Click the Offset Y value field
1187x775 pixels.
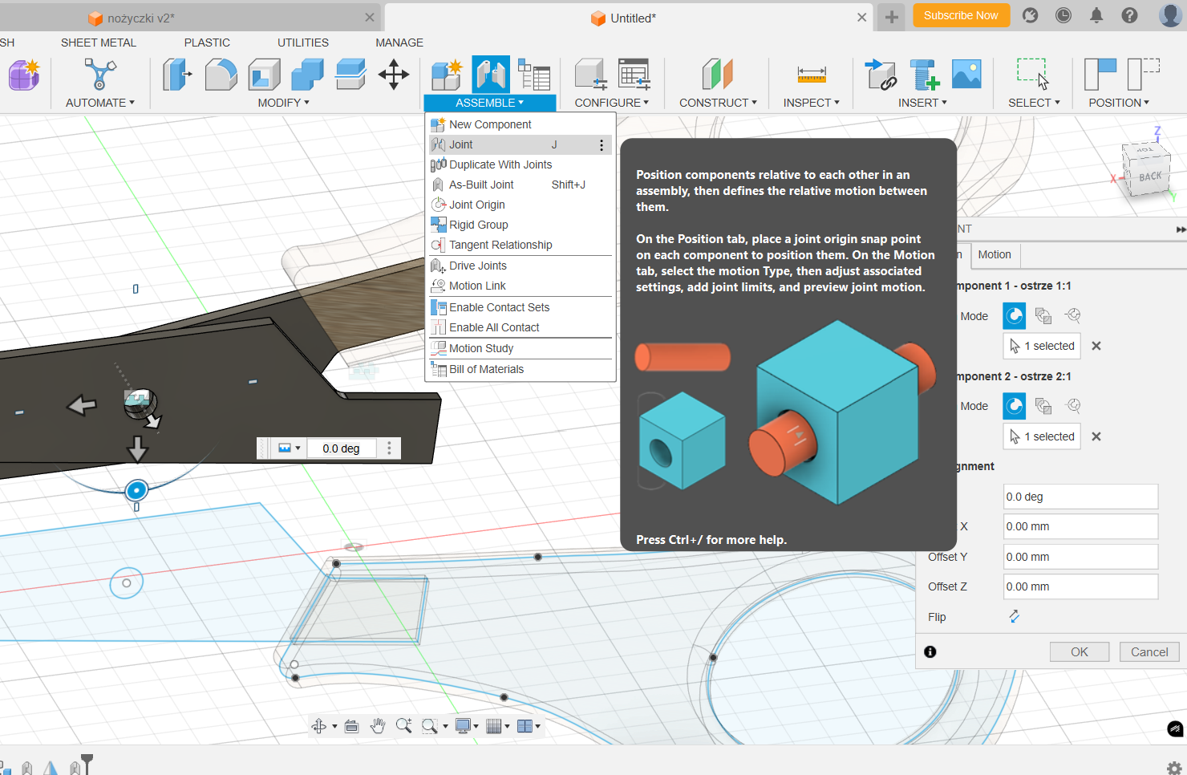[1080, 557]
